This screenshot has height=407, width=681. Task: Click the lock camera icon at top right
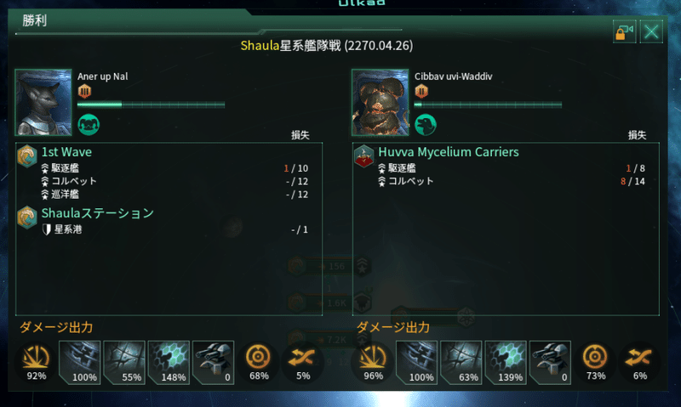pyautogui.click(x=625, y=31)
